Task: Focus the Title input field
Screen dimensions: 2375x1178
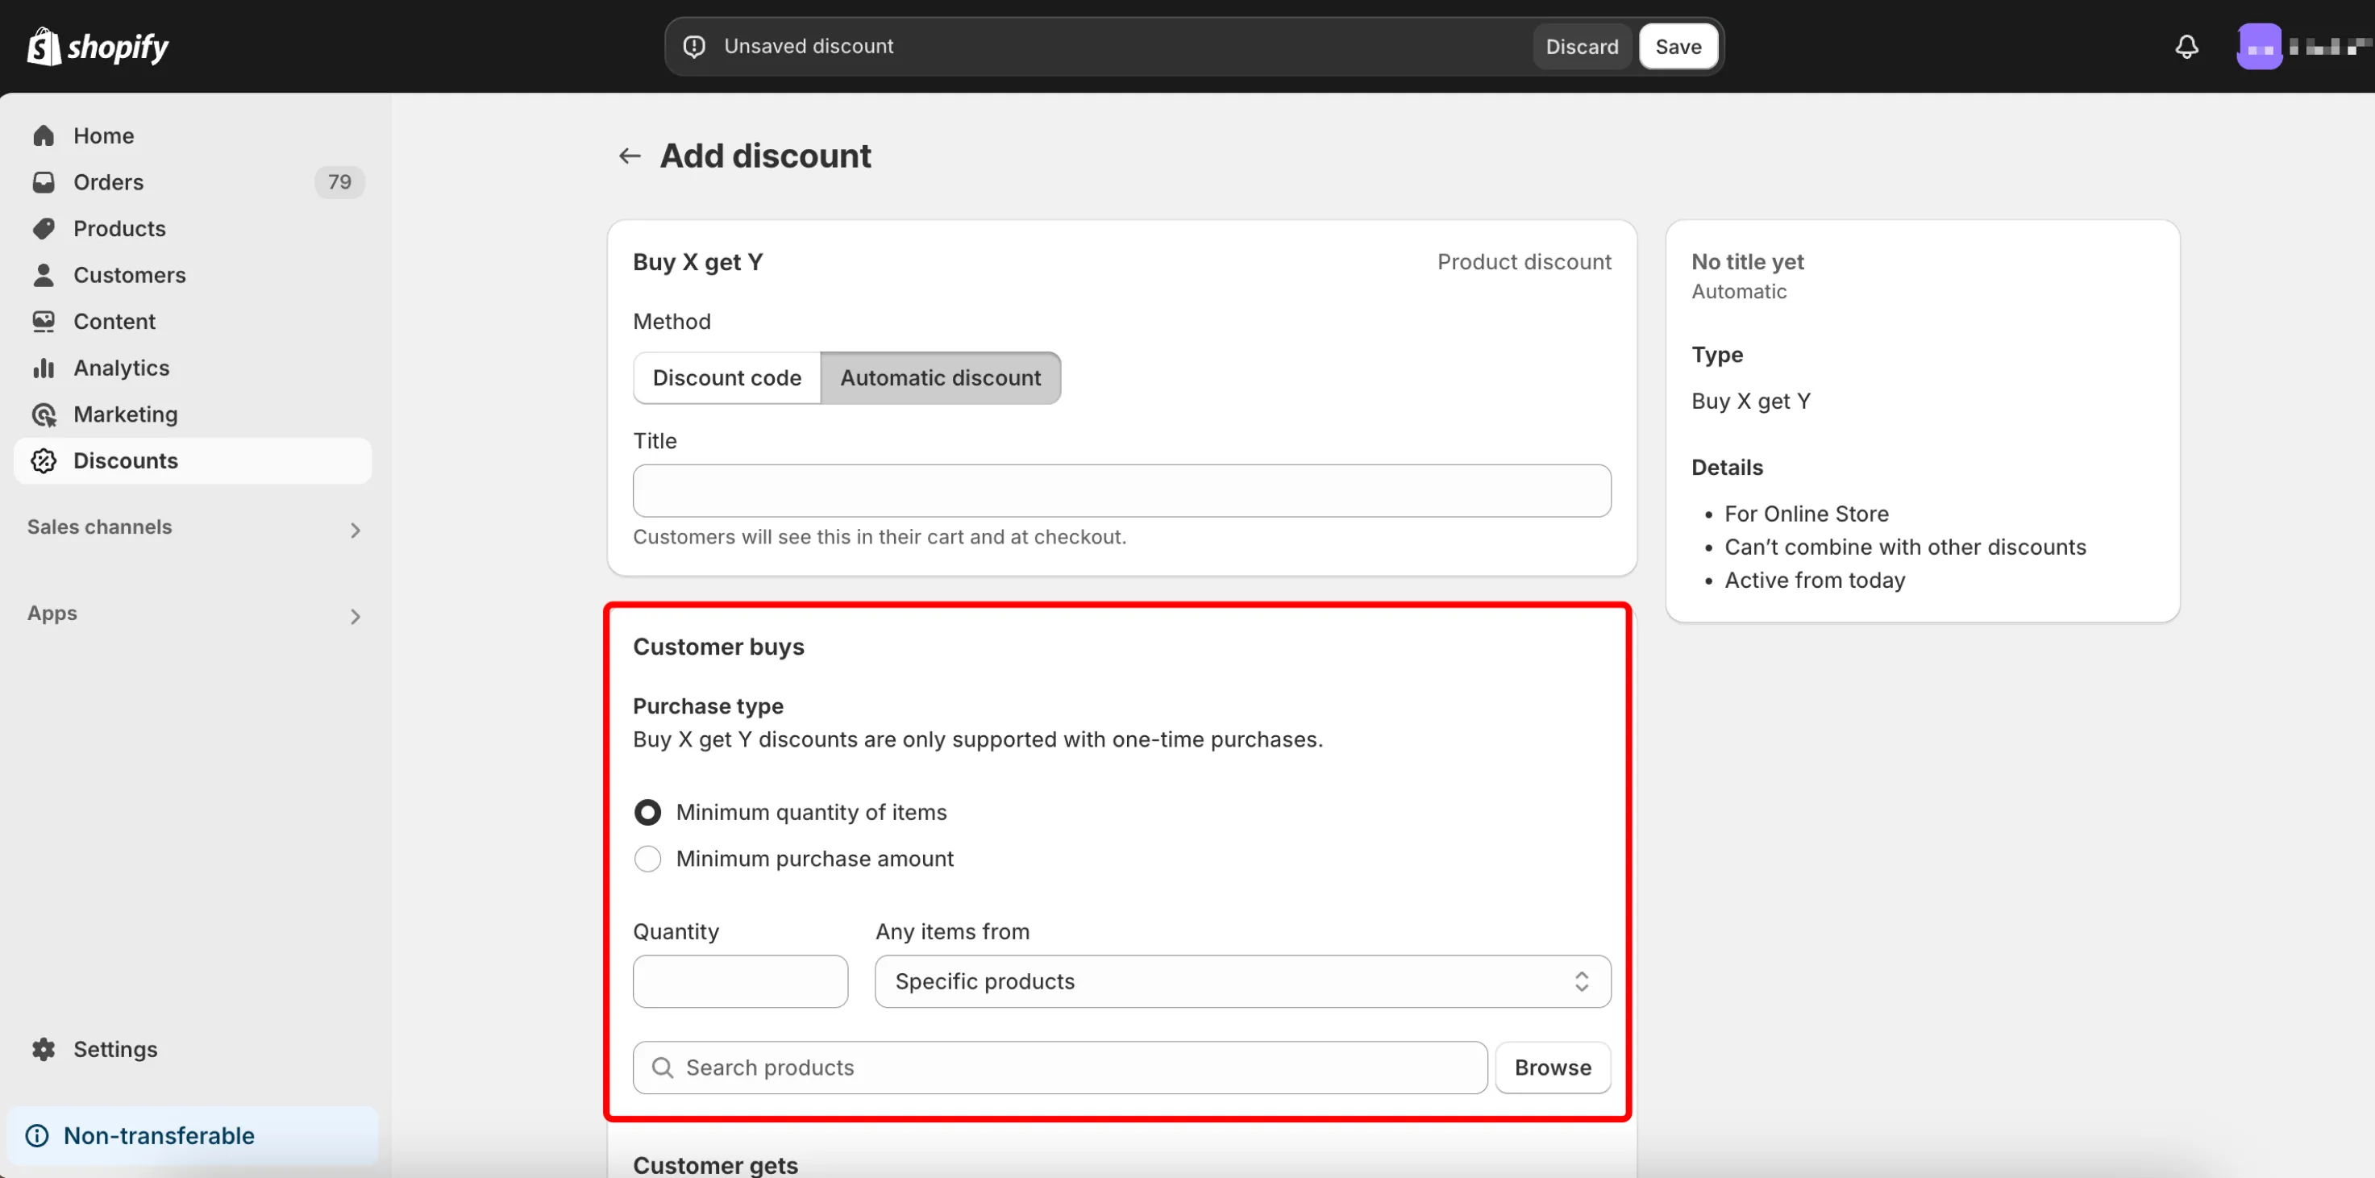Action: tap(1122, 490)
